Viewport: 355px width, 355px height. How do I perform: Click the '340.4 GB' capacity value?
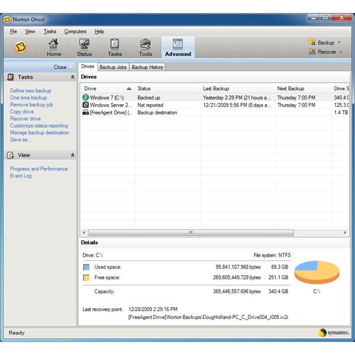click(x=278, y=291)
